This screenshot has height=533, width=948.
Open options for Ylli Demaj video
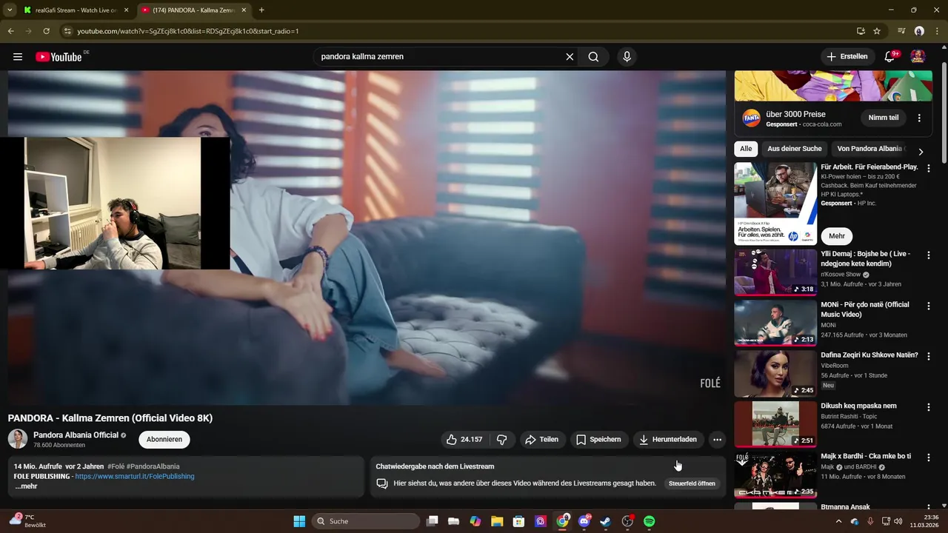coord(929,255)
